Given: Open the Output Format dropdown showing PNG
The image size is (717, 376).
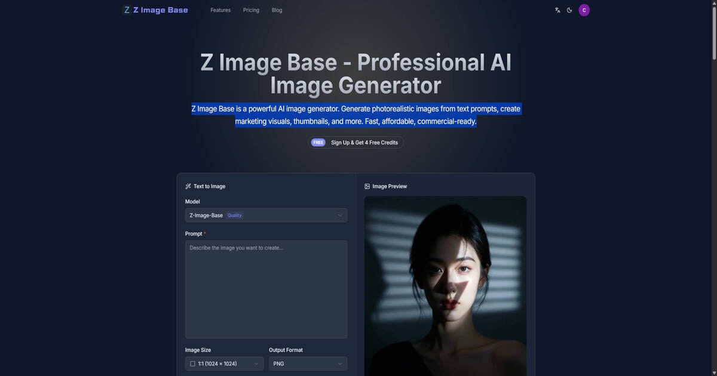Looking at the screenshot, I should 308,363.
